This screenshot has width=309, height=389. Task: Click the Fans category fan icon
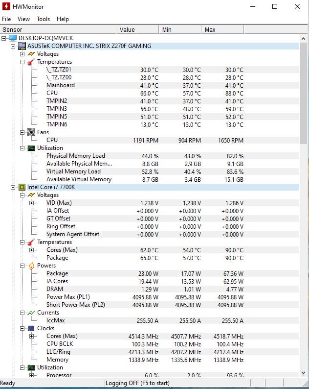pos(31,132)
